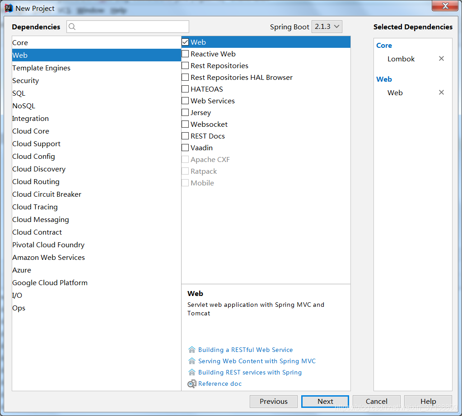Select Google Cloud Platform category
Viewport: 462px width, 416px height.
(96, 283)
